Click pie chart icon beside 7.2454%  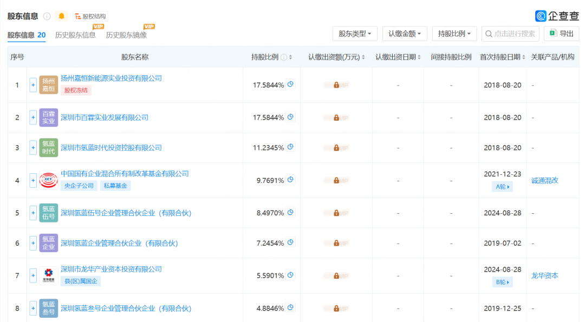[x=291, y=242]
